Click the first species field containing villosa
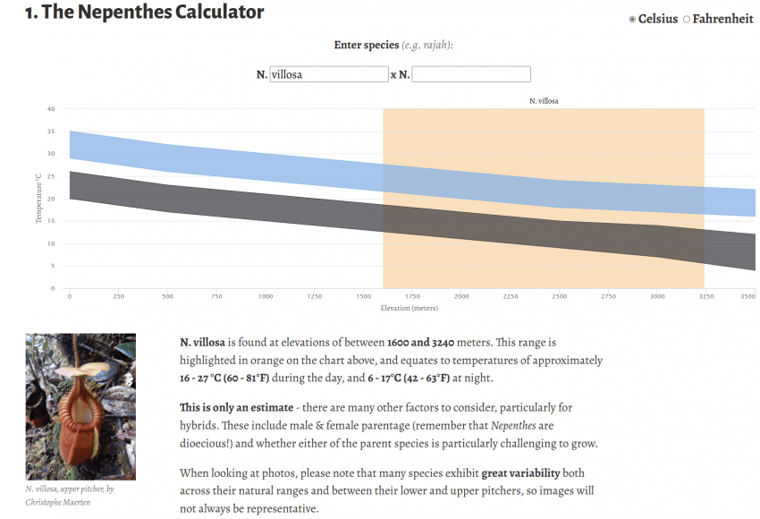Screen dimensions: 760x519 329,74
